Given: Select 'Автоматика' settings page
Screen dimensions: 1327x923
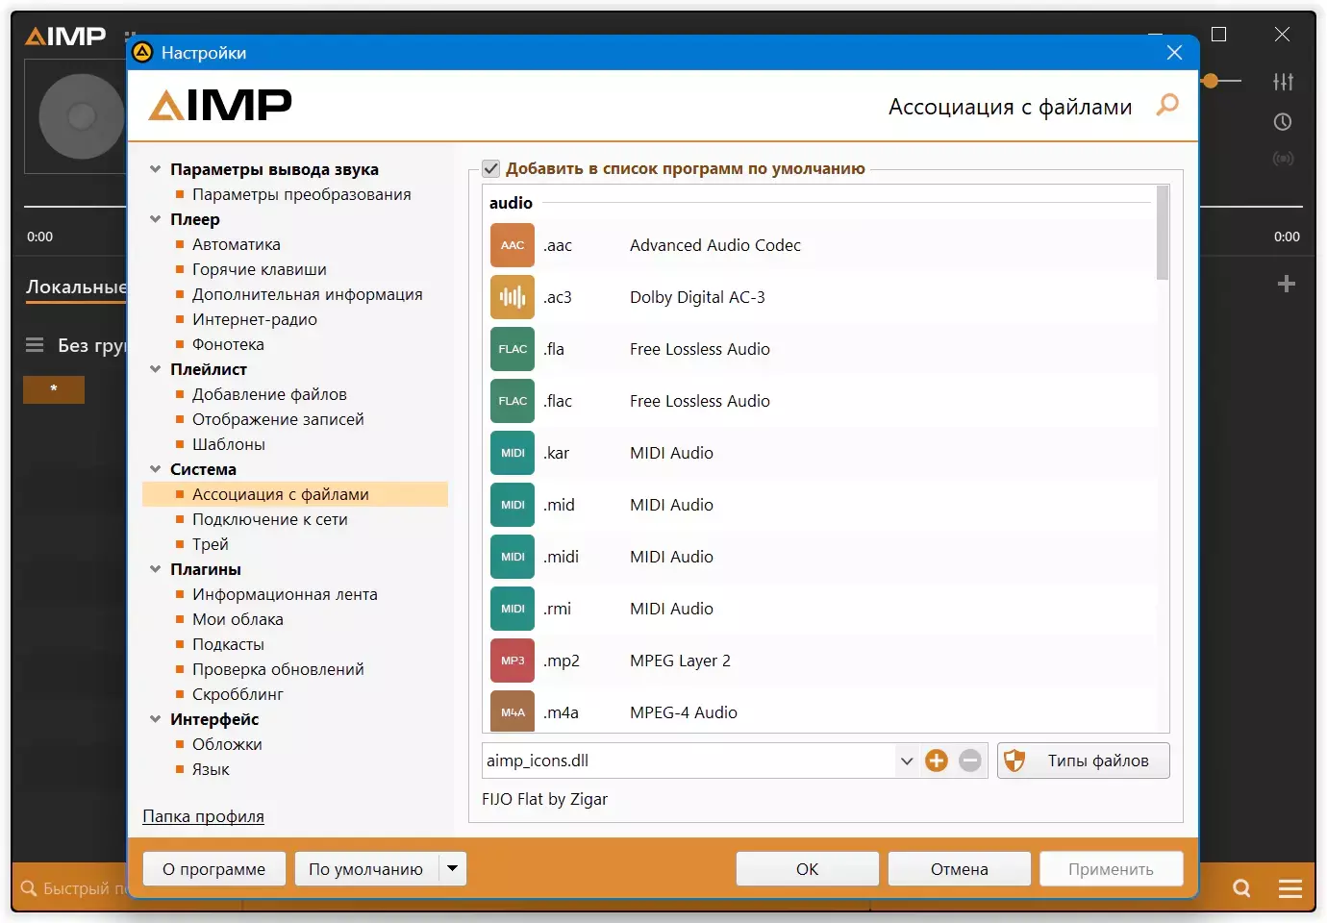Looking at the screenshot, I should [237, 244].
